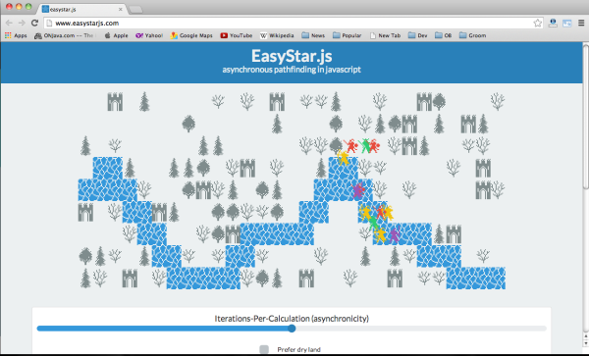This screenshot has height=356, width=589.
Task: Open the Yahoo! bookmark
Action: 149,35
